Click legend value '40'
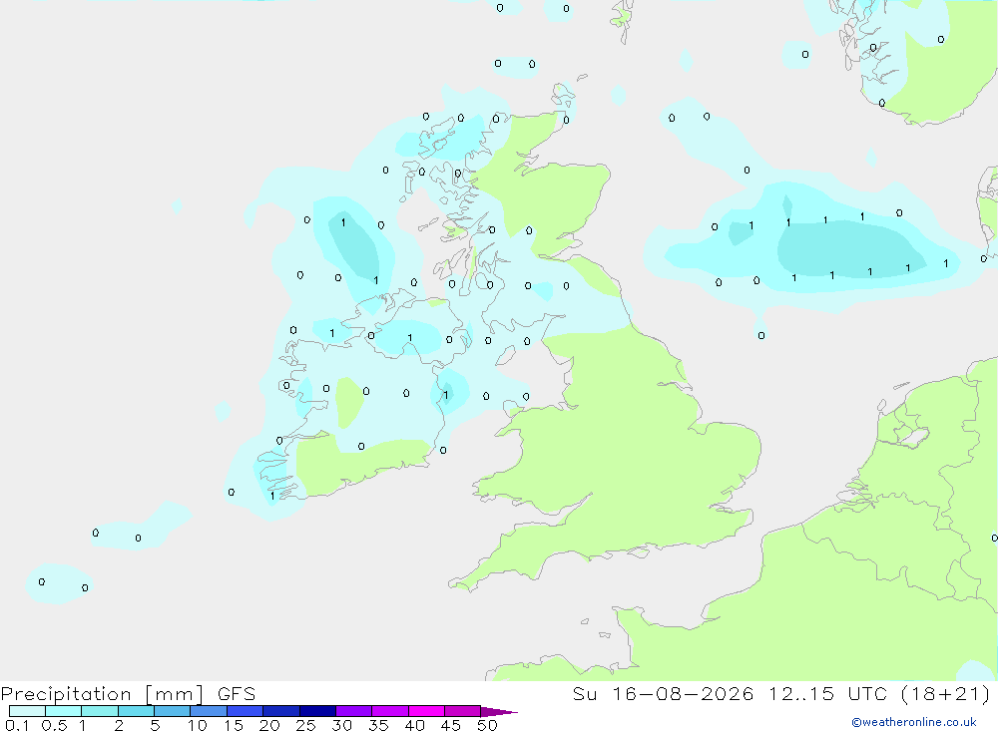This screenshot has height=731, width=998. pyautogui.click(x=414, y=725)
